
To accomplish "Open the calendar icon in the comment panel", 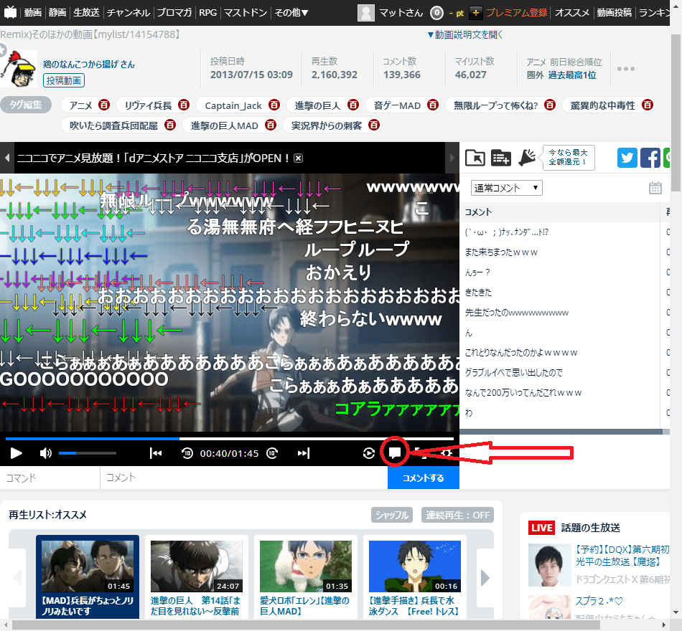I will pos(655,187).
